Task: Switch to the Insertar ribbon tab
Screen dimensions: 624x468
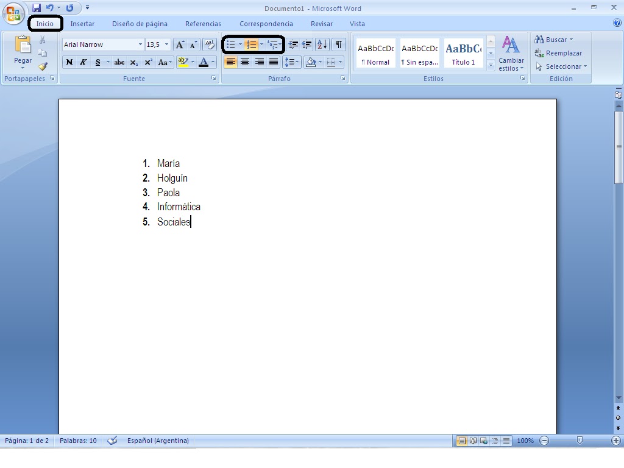Action: click(x=82, y=24)
